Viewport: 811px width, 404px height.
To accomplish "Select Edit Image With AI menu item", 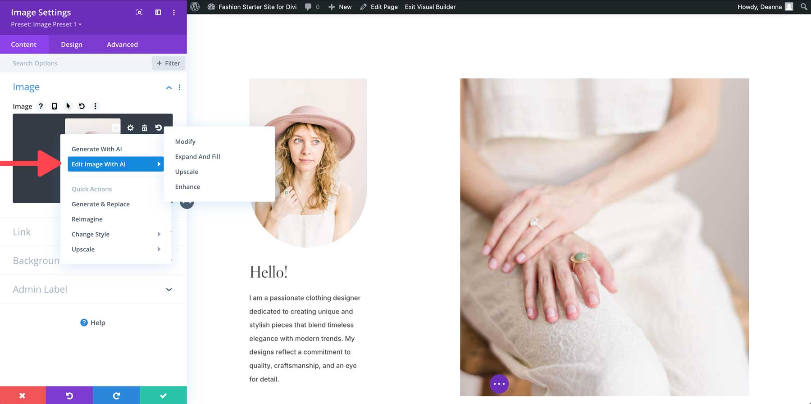I will point(115,164).
